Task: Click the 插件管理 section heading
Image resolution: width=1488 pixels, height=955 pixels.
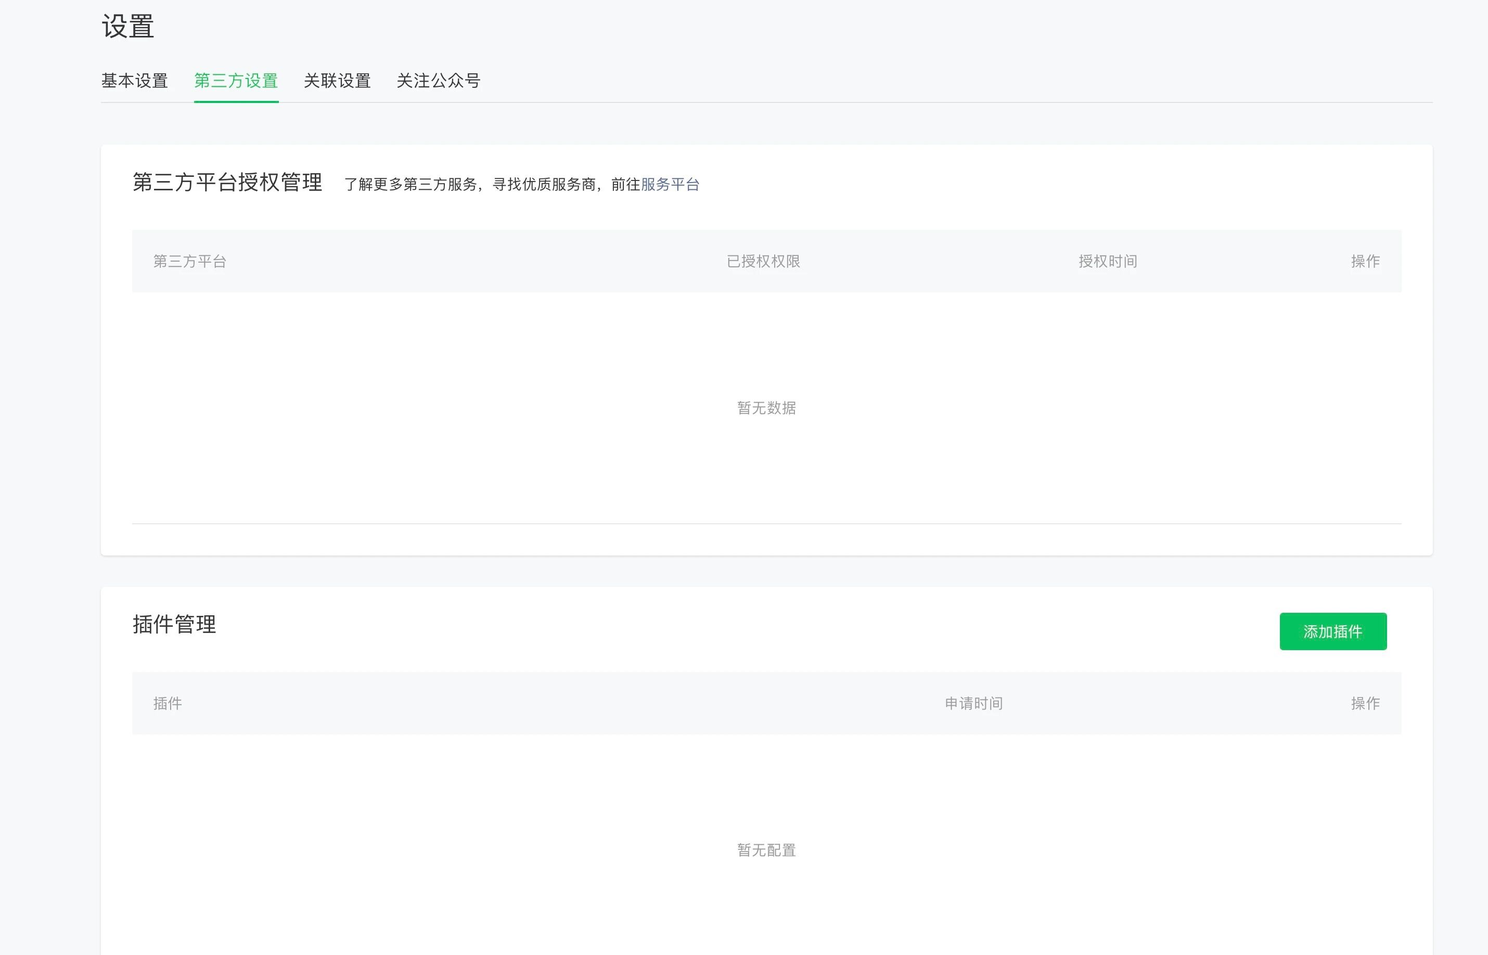Action: 174,625
